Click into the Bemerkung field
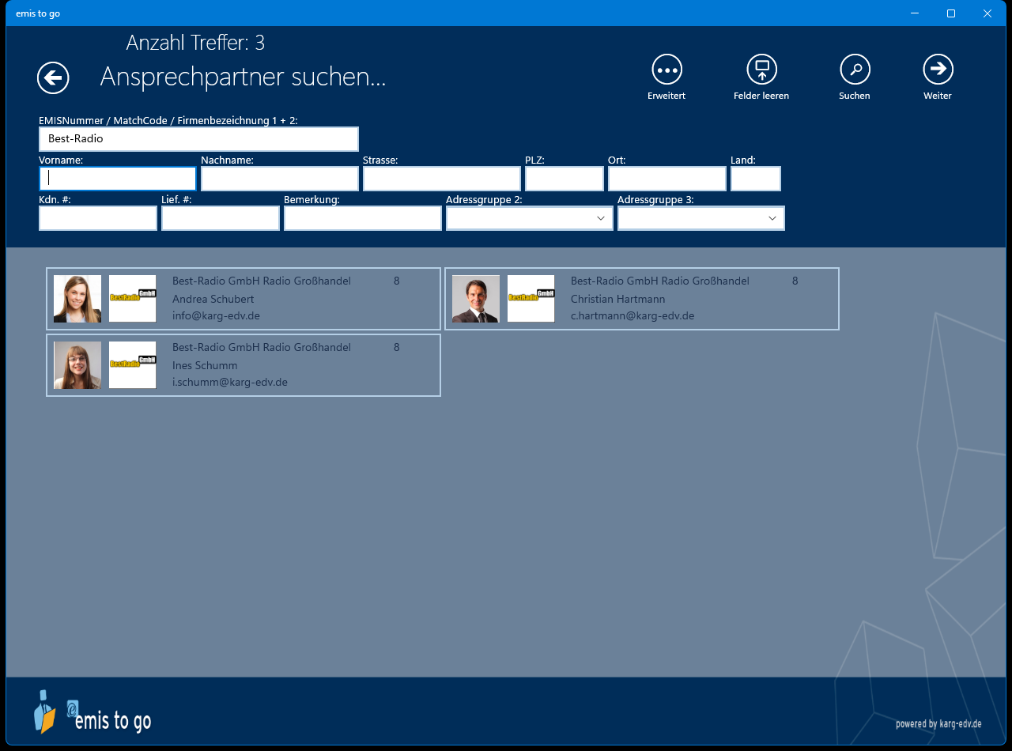 click(363, 218)
